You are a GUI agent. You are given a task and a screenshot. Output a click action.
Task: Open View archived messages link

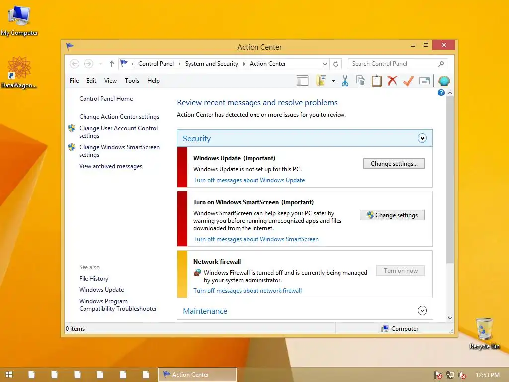110,166
